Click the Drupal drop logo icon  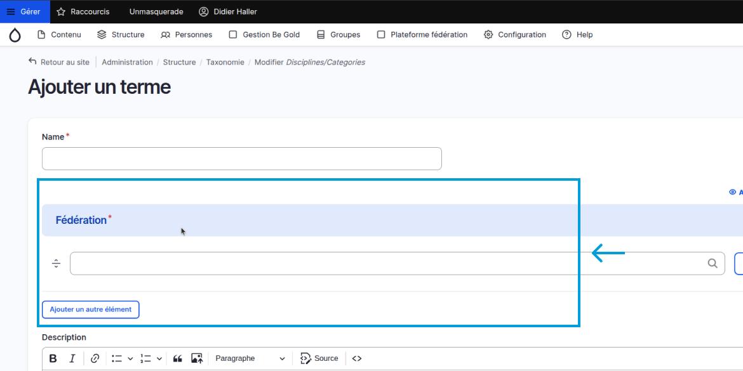(15, 35)
